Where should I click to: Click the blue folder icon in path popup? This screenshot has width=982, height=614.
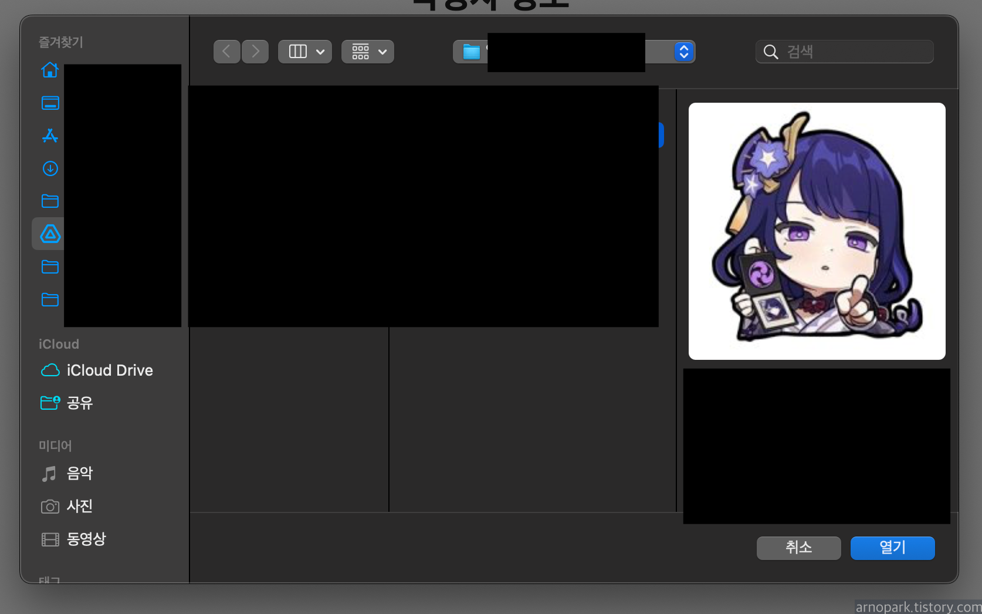pos(471,52)
